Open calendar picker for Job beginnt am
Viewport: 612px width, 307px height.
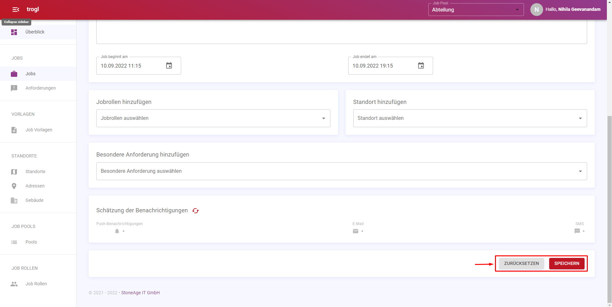[169, 66]
